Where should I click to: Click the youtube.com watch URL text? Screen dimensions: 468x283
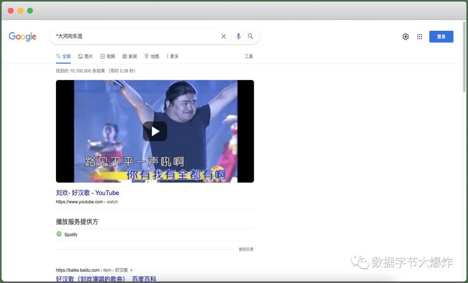click(87, 202)
